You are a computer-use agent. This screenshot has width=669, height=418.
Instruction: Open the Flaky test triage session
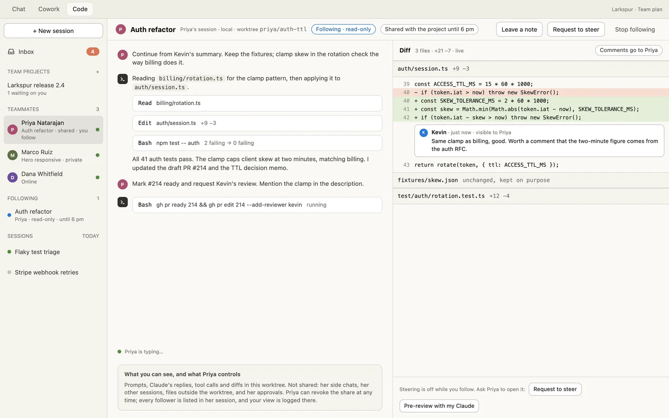[53, 252]
